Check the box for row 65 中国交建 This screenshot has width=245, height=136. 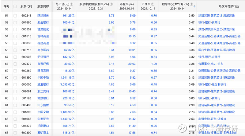click(15, 112)
